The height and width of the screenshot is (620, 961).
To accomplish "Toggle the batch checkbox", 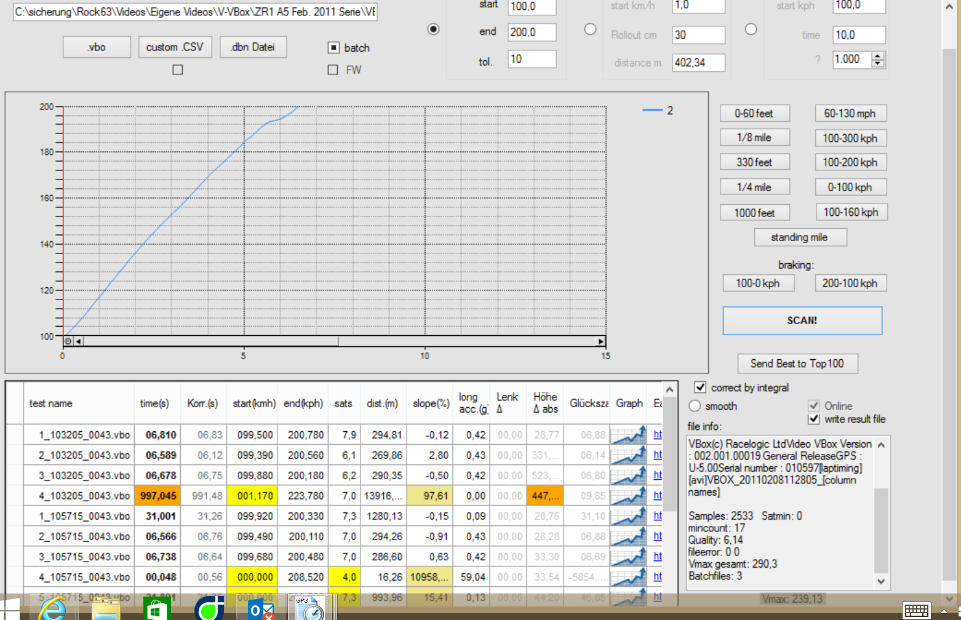I will [333, 48].
